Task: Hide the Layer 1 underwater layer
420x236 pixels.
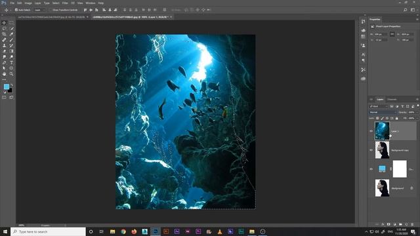Action: point(371,131)
